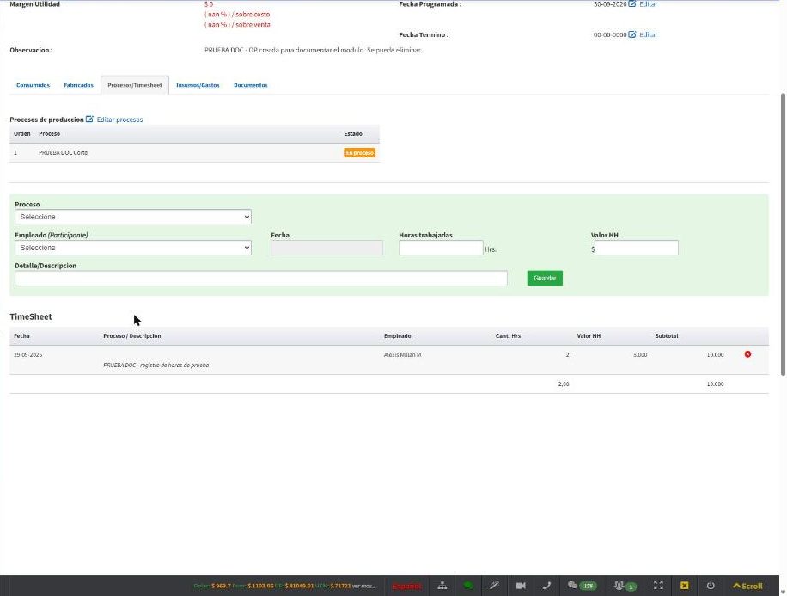787x596 pixels.
Task: Click the 'Dolar: $ 969.7' ticker value
Action: coord(212,586)
